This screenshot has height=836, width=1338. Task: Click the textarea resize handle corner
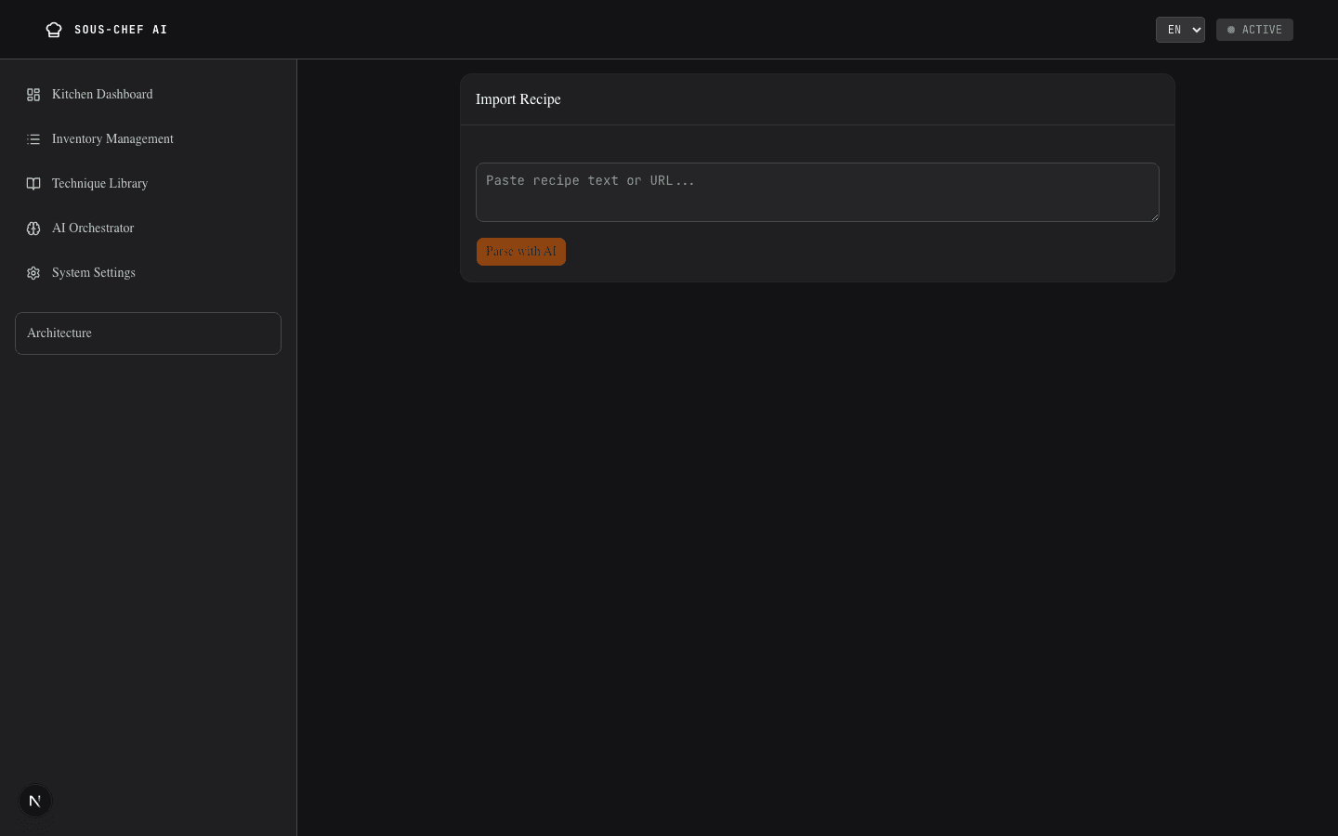point(1155,217)
